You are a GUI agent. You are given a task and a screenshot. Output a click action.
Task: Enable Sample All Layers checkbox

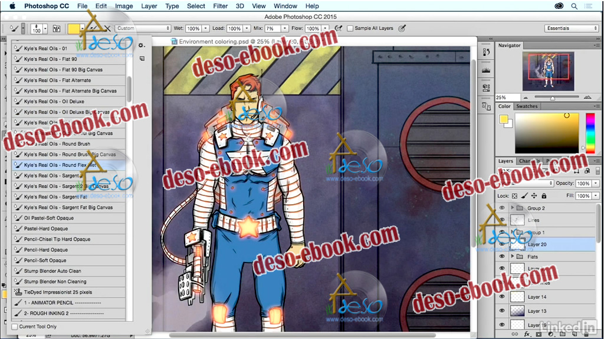point(350,28)
